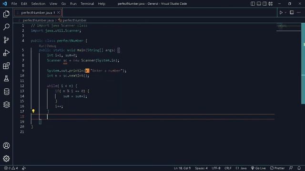Open the Search view in activity bar

pyautogui.click(x=6, y=27)
